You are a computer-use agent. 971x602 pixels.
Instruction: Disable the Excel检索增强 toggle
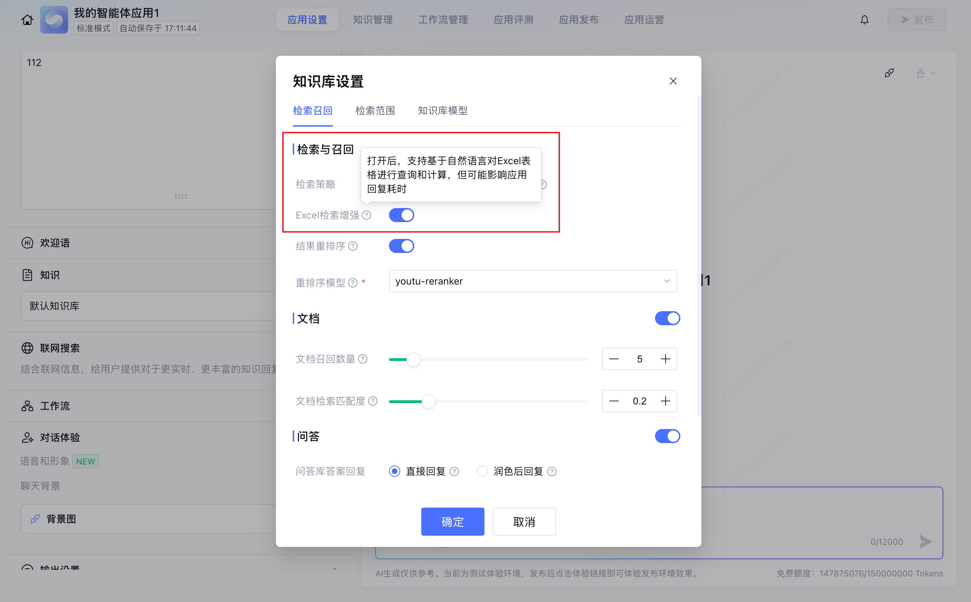click(401, 215)
